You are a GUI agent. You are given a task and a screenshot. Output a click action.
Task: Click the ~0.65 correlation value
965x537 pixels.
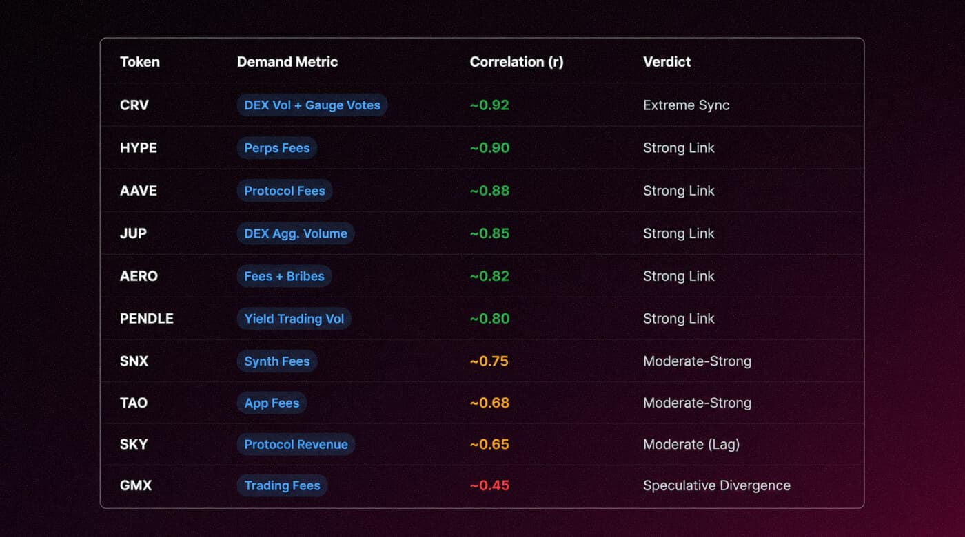[x=489, y=444]
